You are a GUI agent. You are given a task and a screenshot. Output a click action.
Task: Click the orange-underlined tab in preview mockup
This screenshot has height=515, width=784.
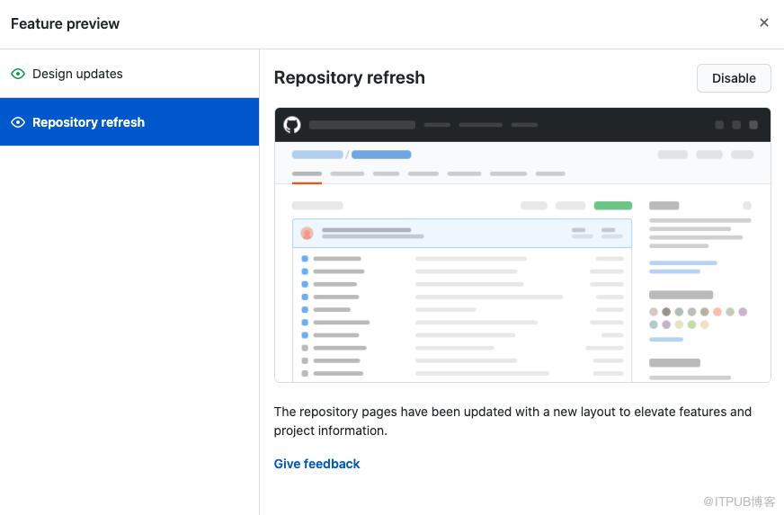click(x=307, y=175)
